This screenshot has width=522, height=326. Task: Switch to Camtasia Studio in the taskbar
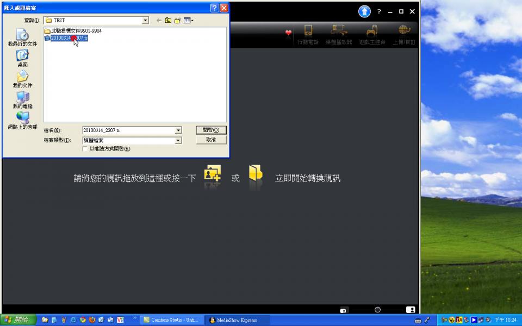pyautogui.click(x=171, y=320)
